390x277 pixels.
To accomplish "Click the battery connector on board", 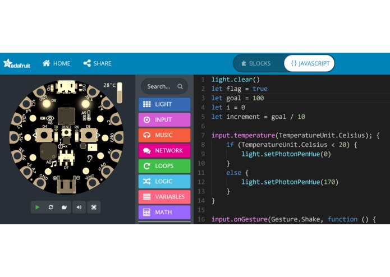I will coord(66,184).
